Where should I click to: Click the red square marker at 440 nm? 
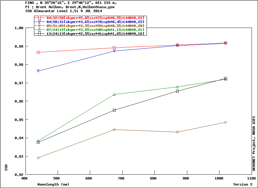pyautogui.click(x=38, y=52)
